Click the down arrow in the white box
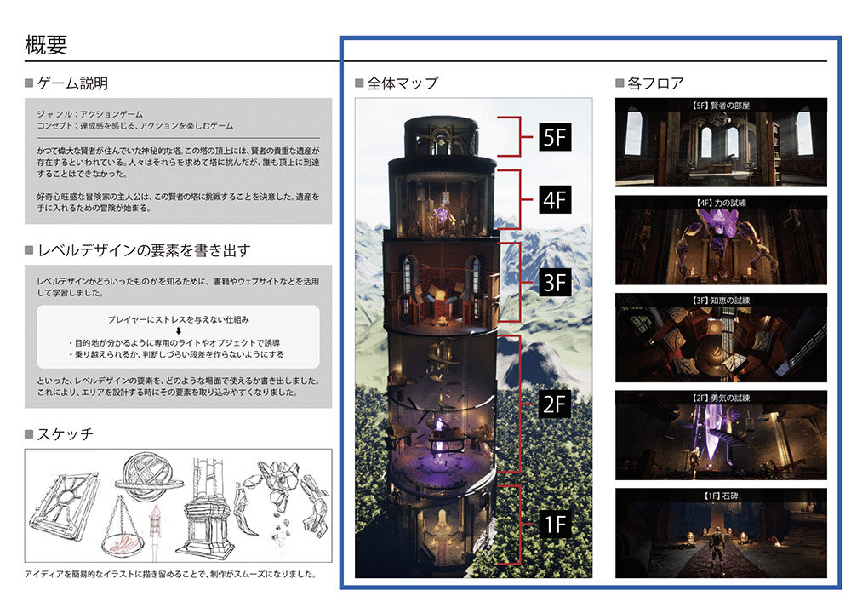 178,333
